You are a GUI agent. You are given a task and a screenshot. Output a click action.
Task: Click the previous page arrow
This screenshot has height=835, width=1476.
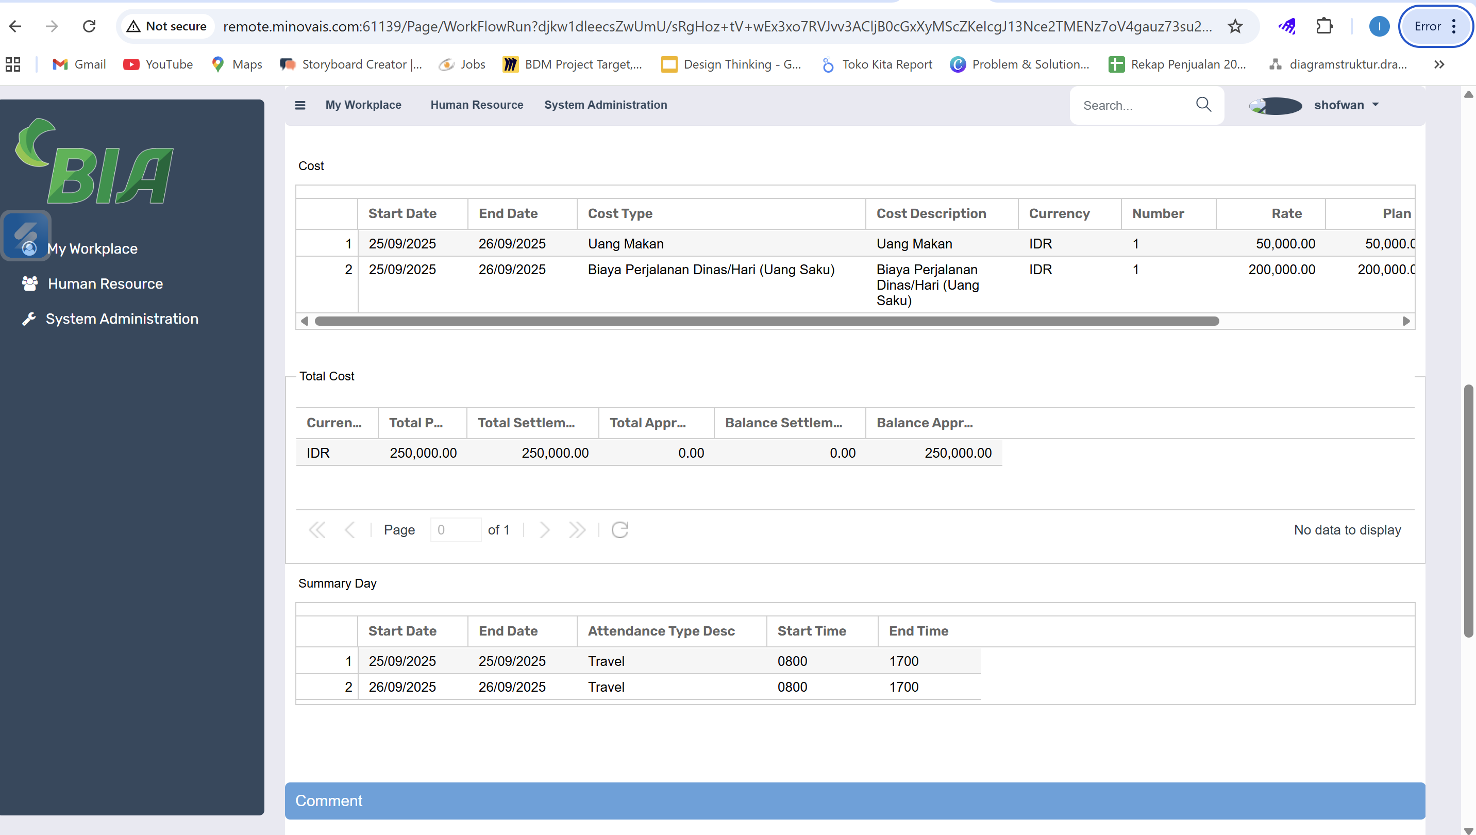point(350,530)
